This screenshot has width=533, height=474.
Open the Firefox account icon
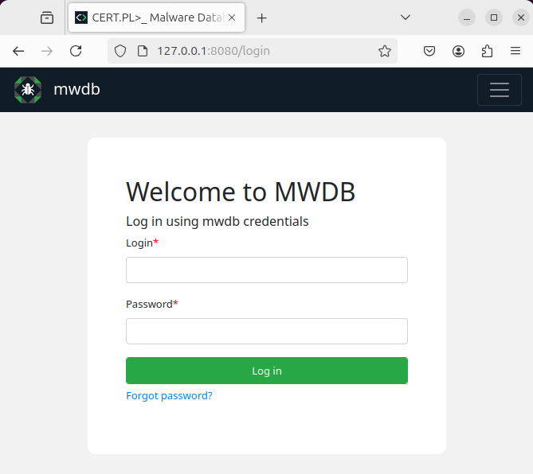tap(458, 51)
